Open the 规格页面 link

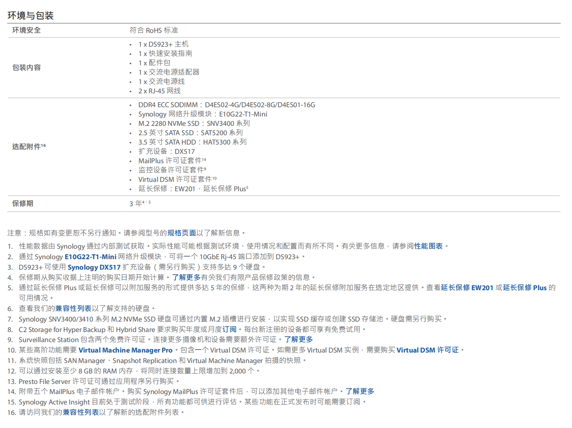[x=182, y=232]
